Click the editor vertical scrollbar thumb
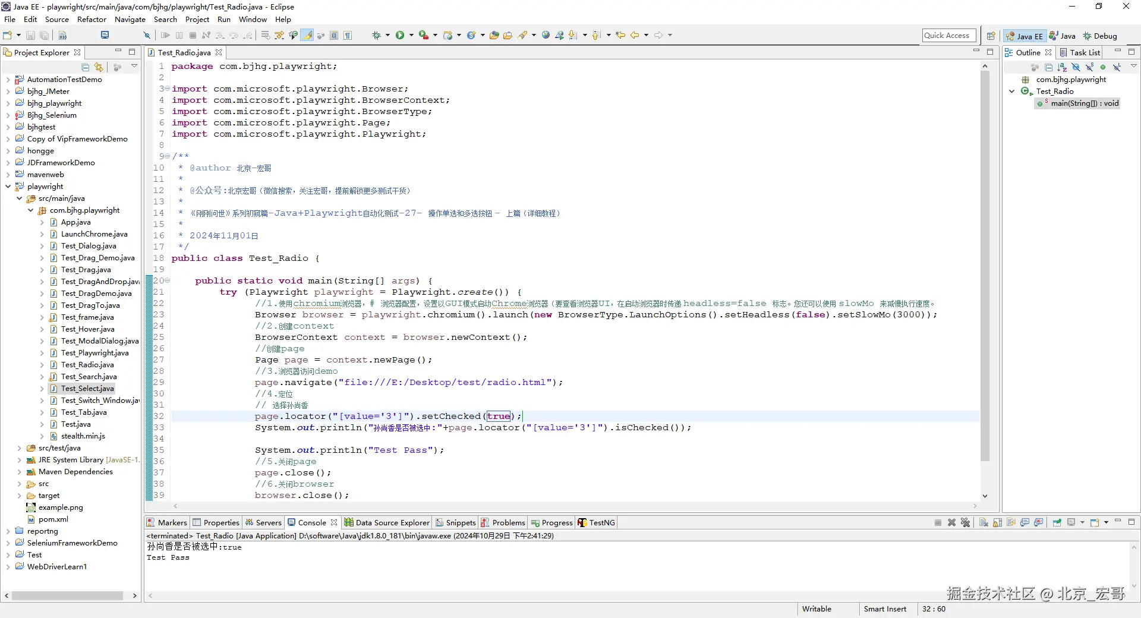Image resolution: width=1141 pixels, height=618 pixels. tap(985, 266)
